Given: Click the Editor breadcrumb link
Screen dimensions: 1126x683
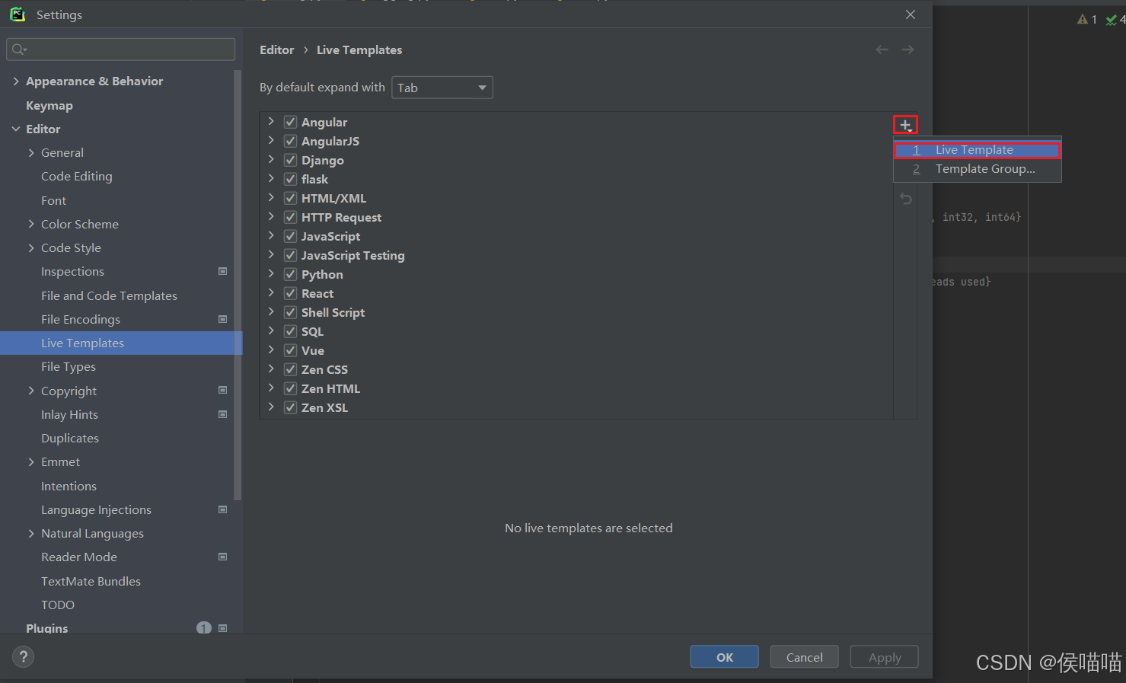Looking at the screenshot, I should coord(276,49).
